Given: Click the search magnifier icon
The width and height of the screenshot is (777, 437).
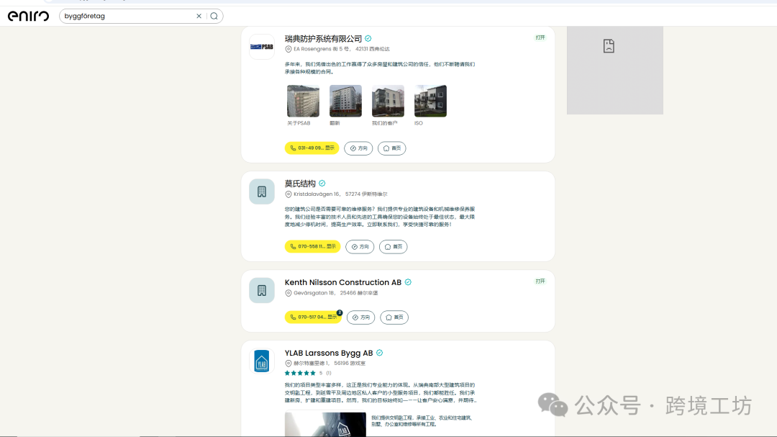Looking at the screenshot, I should pos(214,15).
